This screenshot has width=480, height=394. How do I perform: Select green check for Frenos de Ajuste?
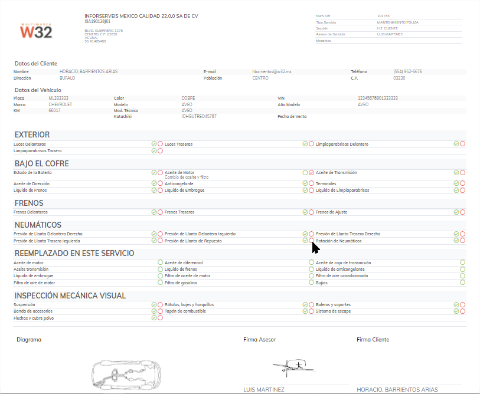(x=456, y=212)
